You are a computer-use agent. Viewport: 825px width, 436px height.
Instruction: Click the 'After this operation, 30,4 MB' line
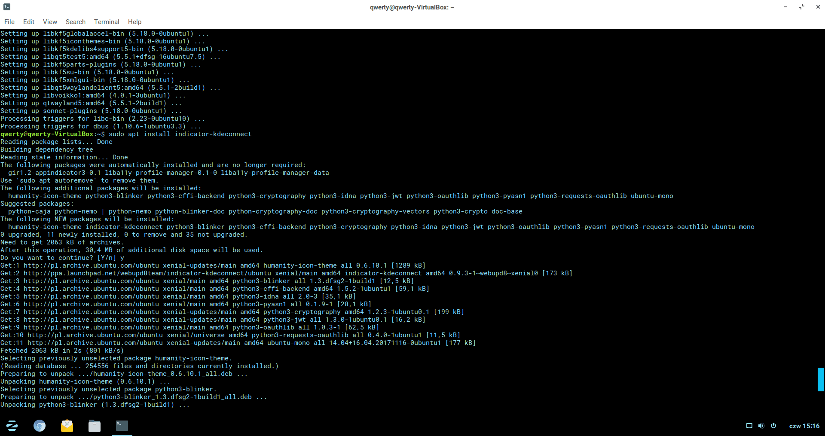click(x=132, y=250)
